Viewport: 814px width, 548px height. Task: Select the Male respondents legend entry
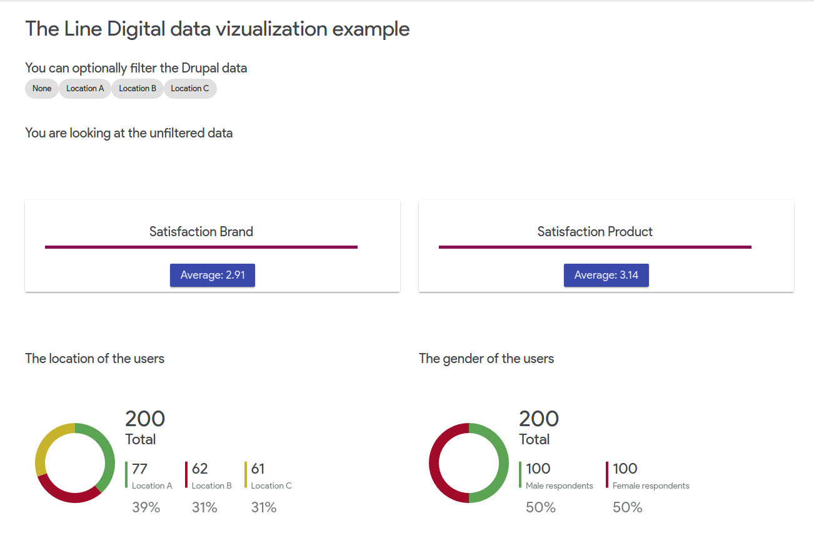[x=559, y=476]
